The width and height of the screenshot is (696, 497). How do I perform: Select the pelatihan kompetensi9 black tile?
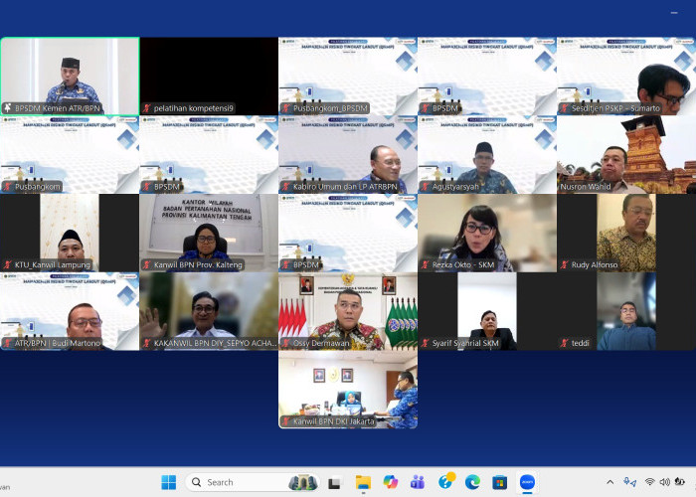(x=209, y=75)
